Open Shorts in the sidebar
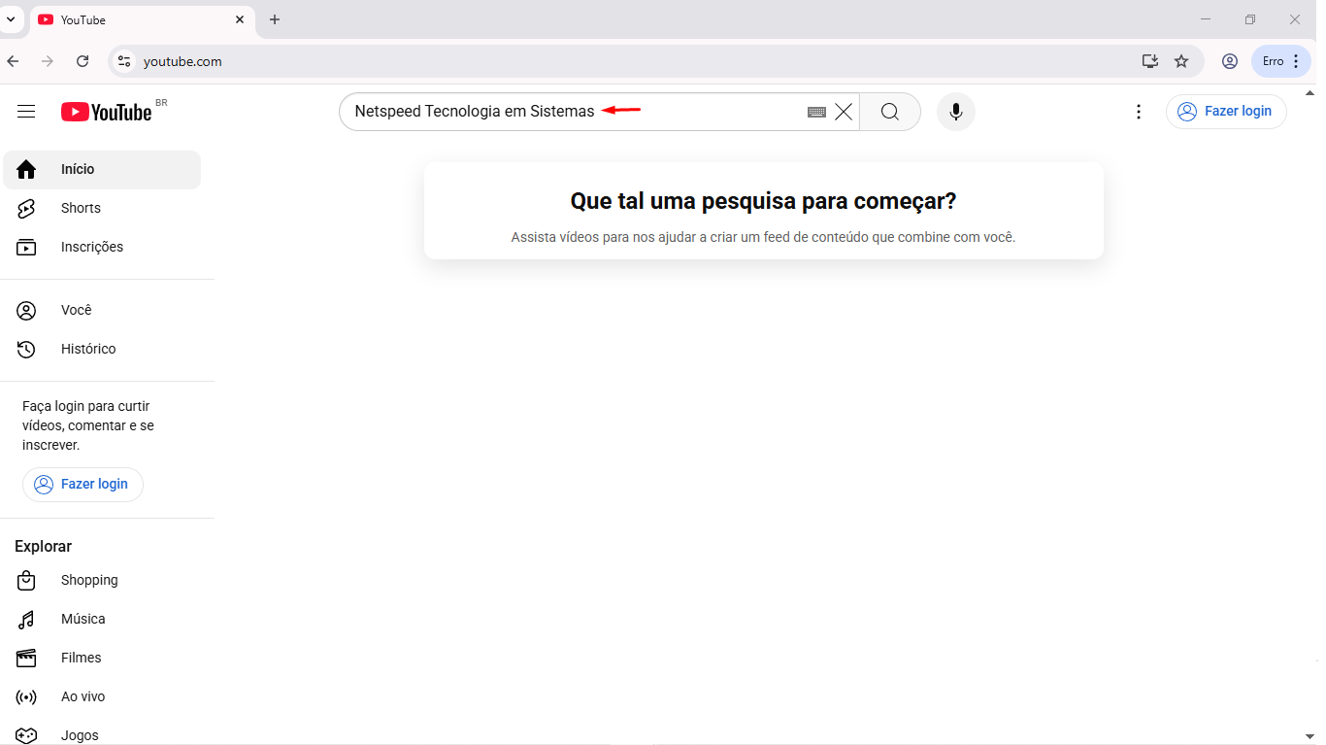Viewport: 1326px width, 745px height. (81, 208)
